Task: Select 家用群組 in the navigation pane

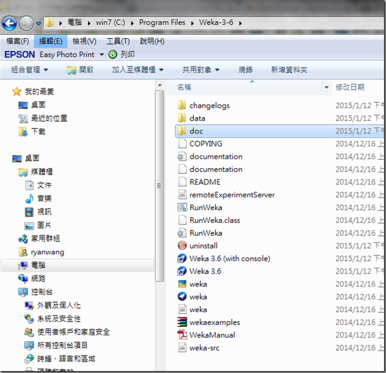Action: click(39, 238)
